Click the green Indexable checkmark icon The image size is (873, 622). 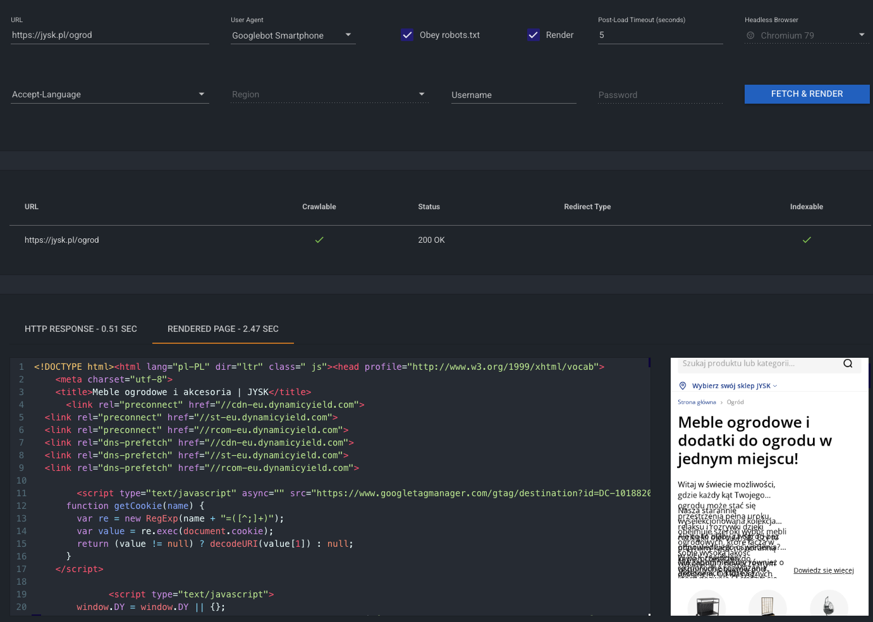click(x=807, y=240)
